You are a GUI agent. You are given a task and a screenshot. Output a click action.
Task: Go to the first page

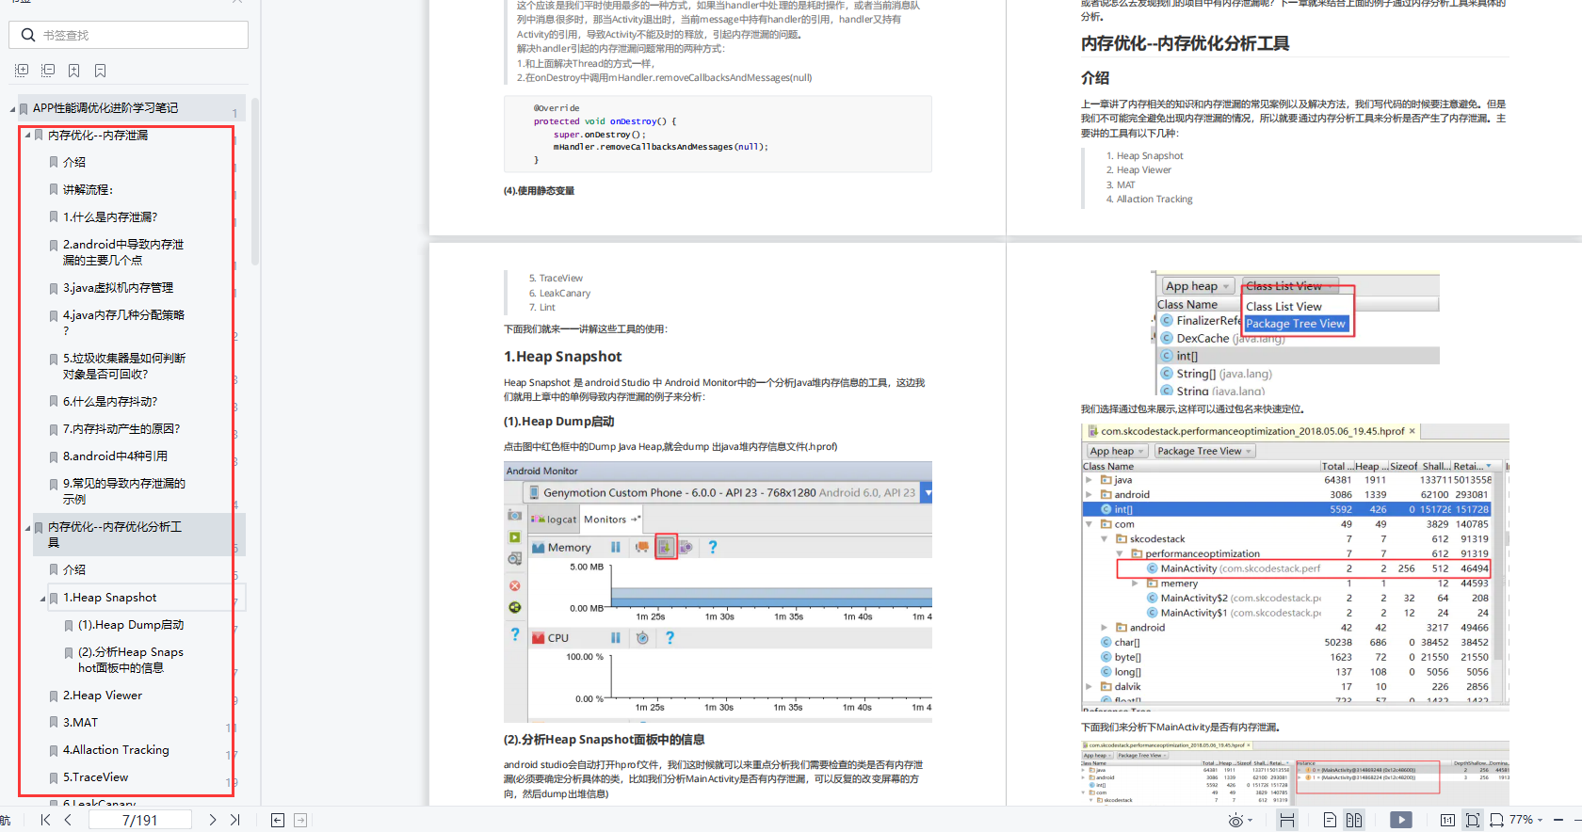click(x=45, y=820)
